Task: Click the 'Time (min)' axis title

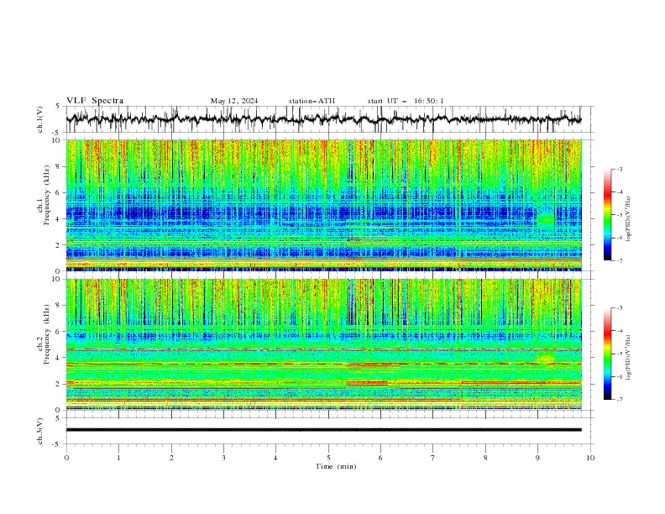Action: [336, 466]
